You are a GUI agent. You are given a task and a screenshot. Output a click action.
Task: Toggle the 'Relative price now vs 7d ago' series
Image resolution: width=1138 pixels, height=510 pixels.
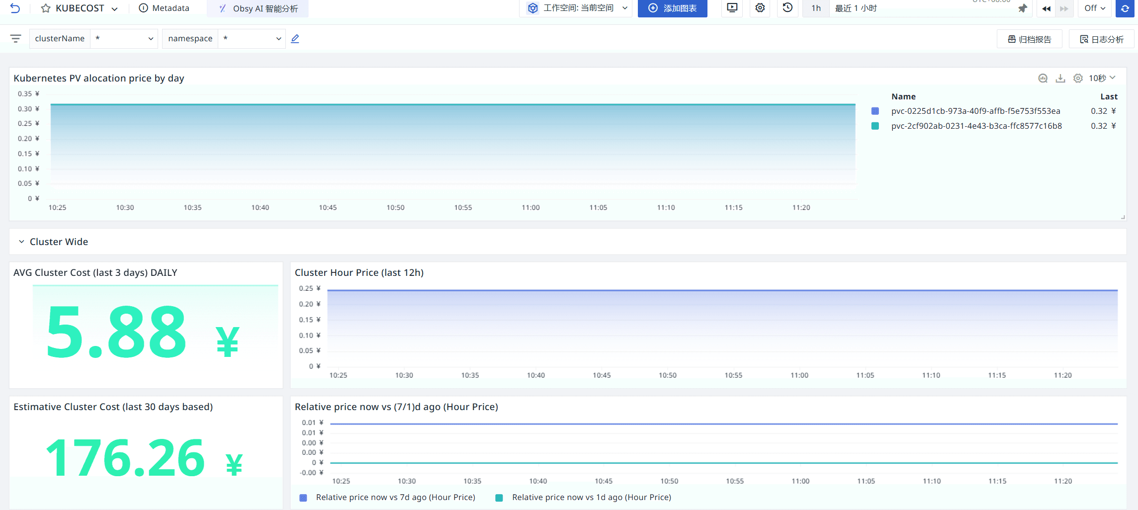[395, 498]
